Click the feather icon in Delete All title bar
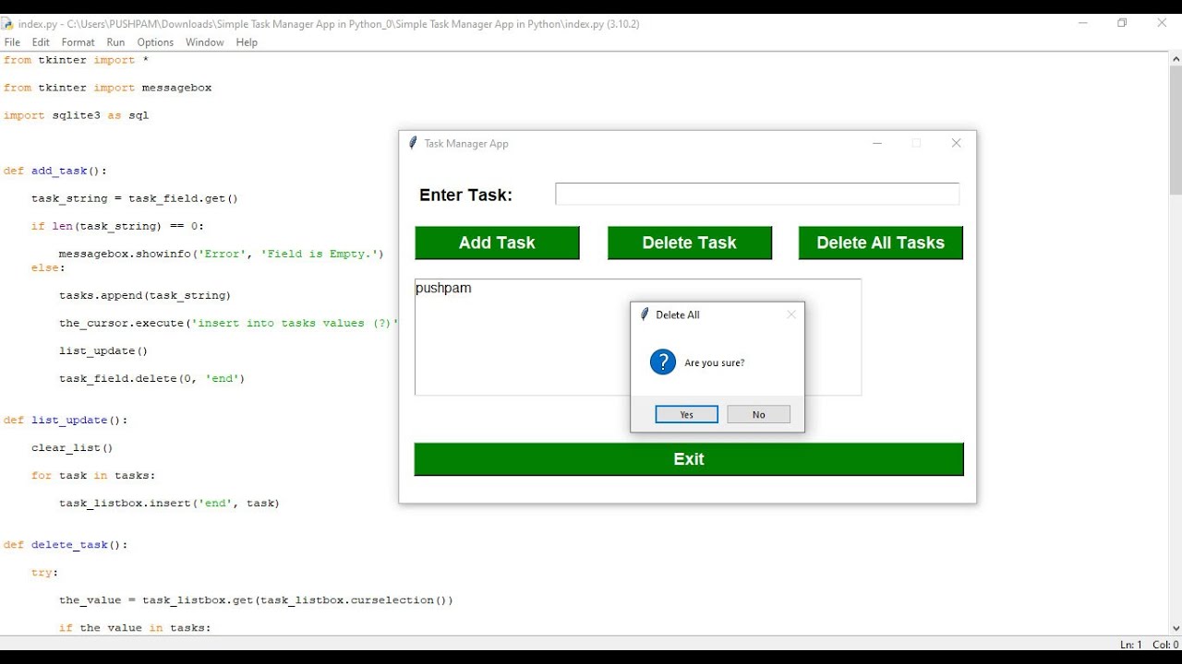 (x=645, y=314)
